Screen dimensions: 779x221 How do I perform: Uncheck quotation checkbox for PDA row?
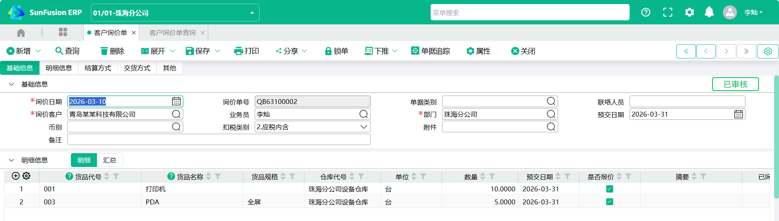(x=610, y=202)
